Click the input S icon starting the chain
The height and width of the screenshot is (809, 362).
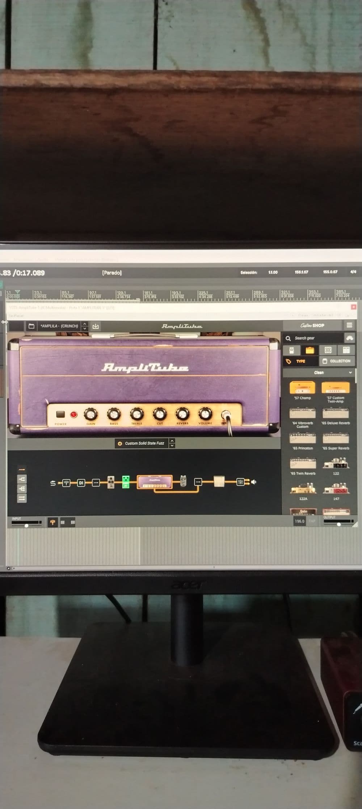[x=53, y=483]
